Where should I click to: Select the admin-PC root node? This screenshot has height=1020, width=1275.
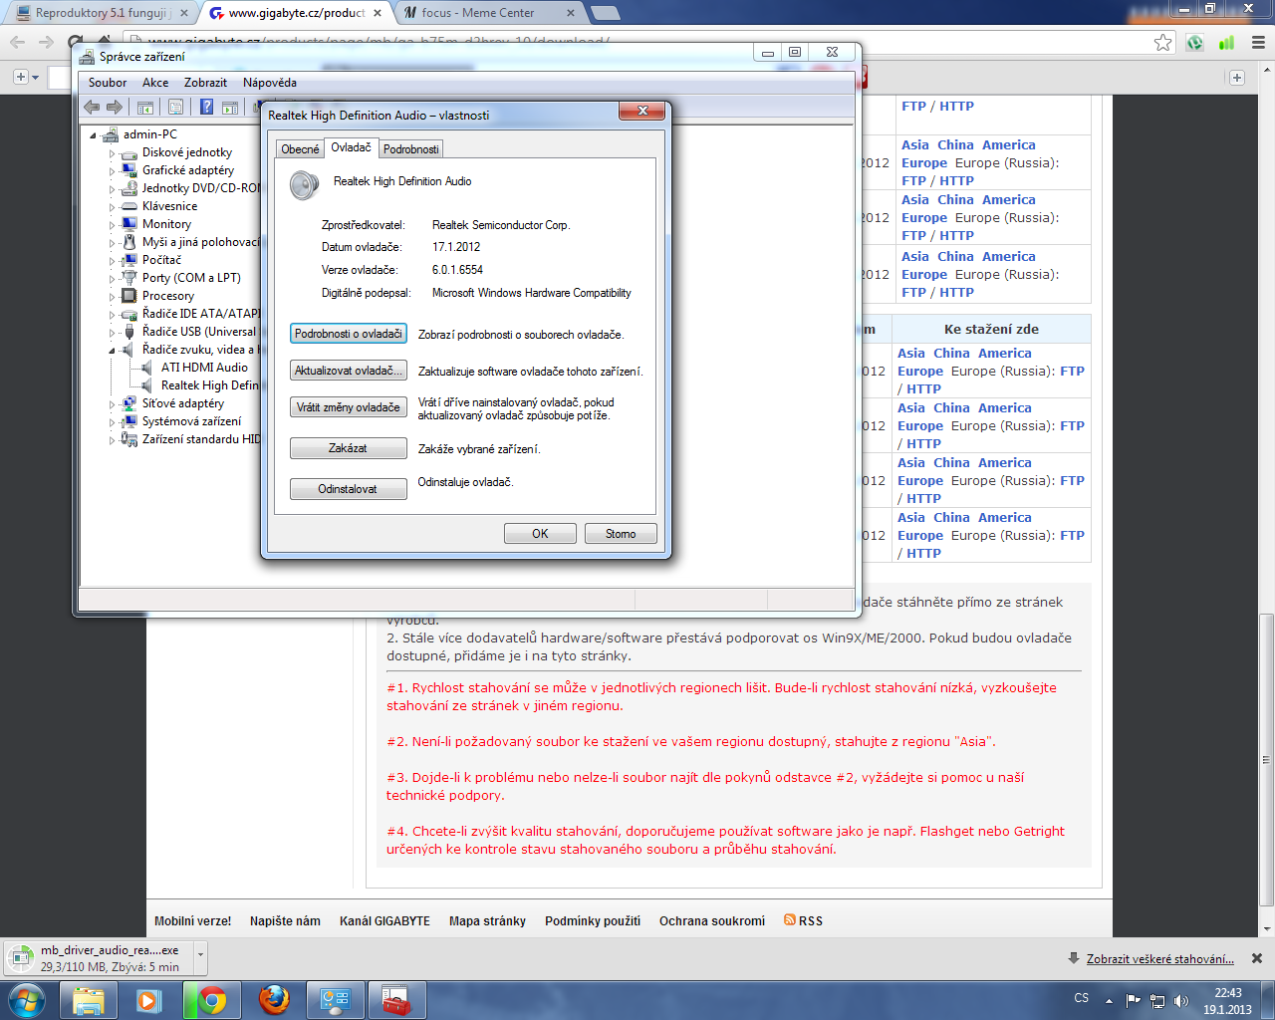(150, 134)
